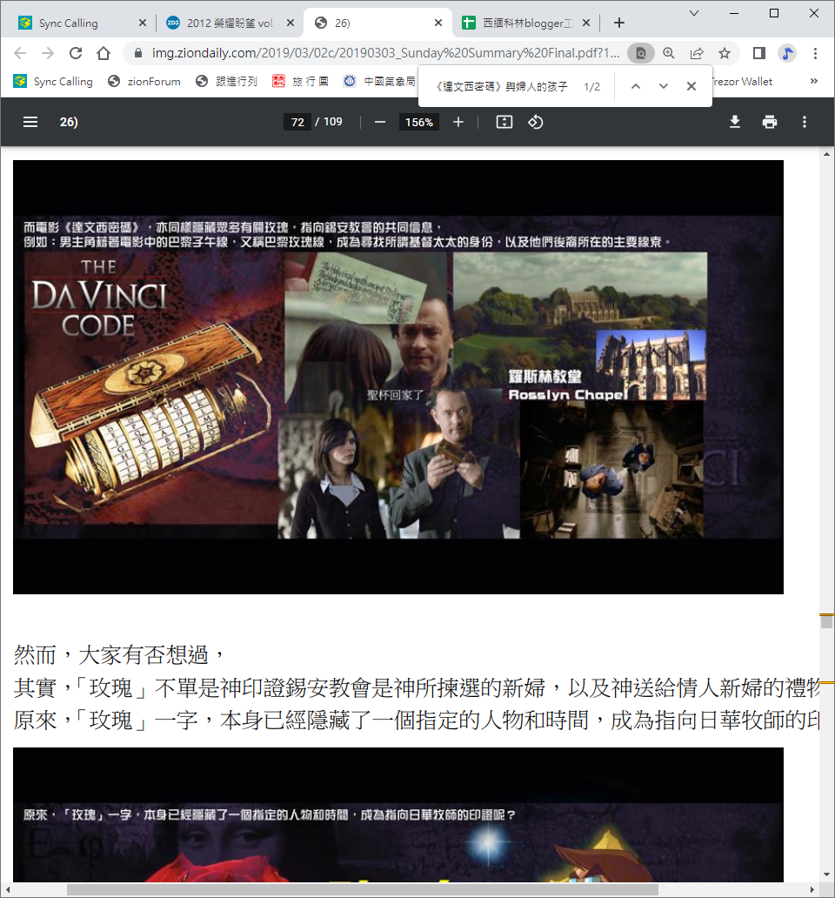Share this page
The width and height of the screenshot is (835, 898).
click(697, 53)
